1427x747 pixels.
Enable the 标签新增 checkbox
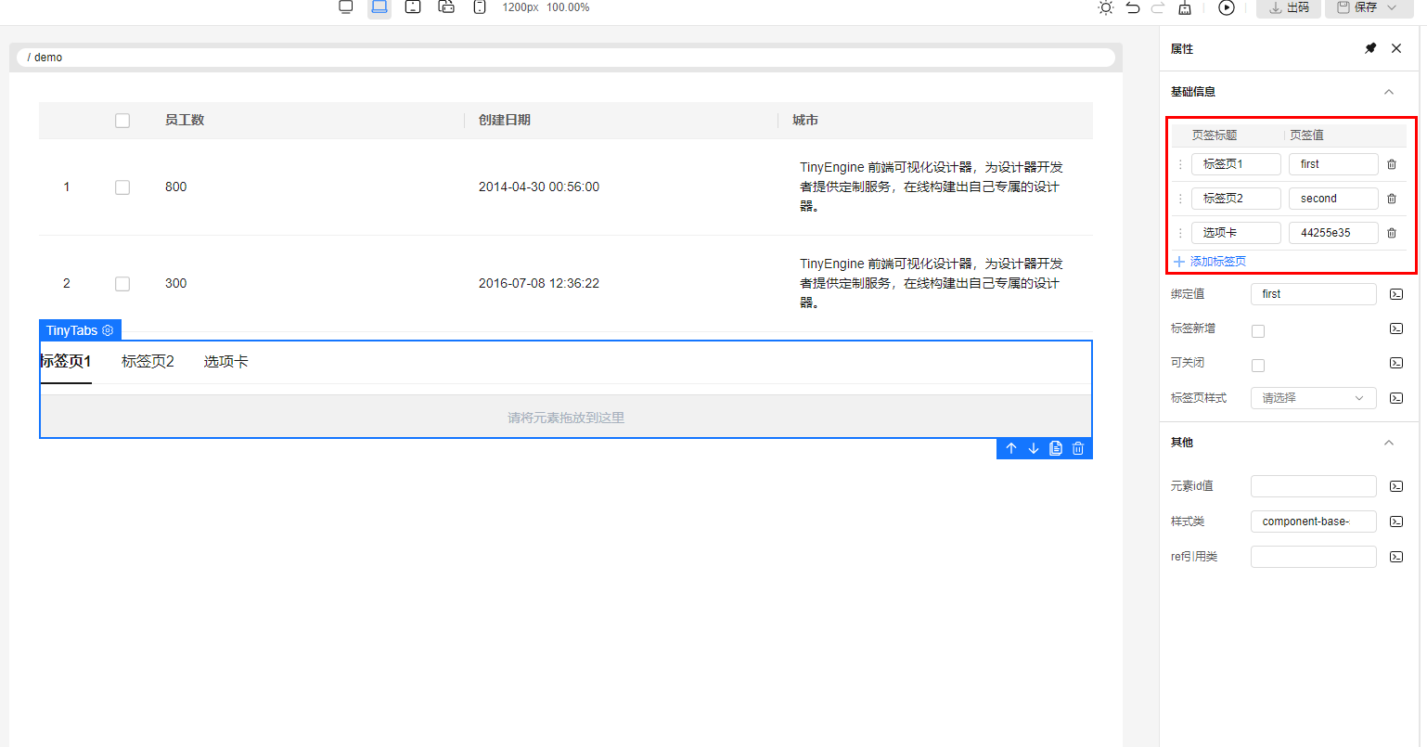click(1258, 331)
